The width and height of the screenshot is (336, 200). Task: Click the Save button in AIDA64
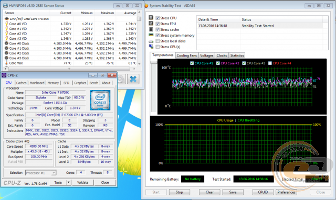tap(233, 192)
